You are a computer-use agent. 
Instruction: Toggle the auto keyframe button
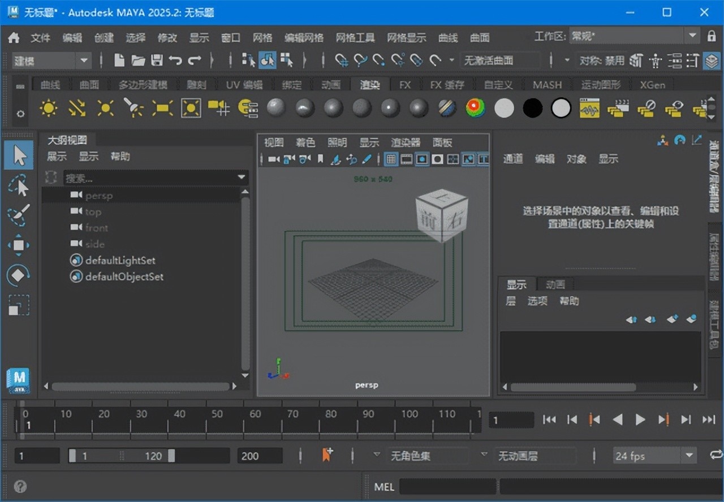[327, 455]
